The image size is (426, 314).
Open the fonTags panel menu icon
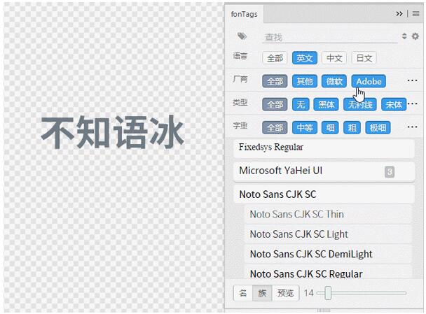[415, 13]
